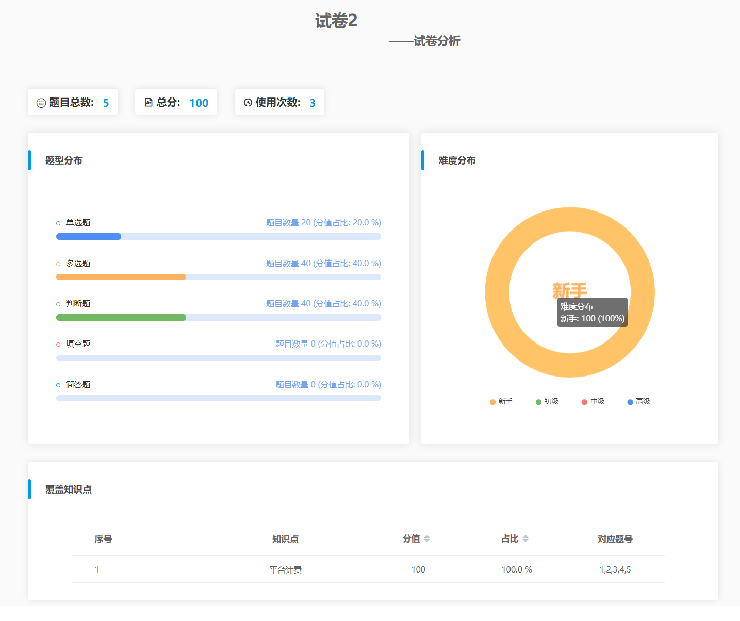This screenshot has height=621, width=740.
Task: Sort table by 占比 column arrows
Action: (525, 538)
